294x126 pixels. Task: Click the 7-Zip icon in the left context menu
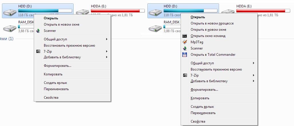point(39,51)
